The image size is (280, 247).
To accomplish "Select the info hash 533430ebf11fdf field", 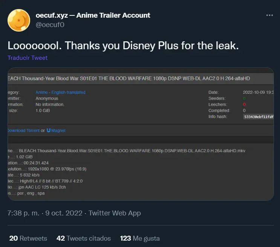I will point(259,117).
